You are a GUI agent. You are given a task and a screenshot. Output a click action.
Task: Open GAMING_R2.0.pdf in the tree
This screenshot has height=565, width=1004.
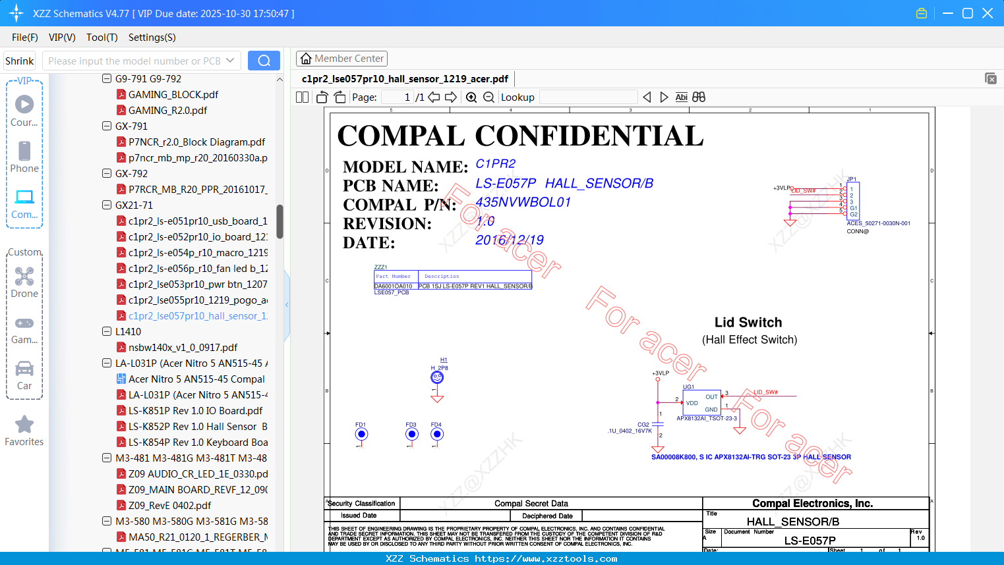pos(167,110)
